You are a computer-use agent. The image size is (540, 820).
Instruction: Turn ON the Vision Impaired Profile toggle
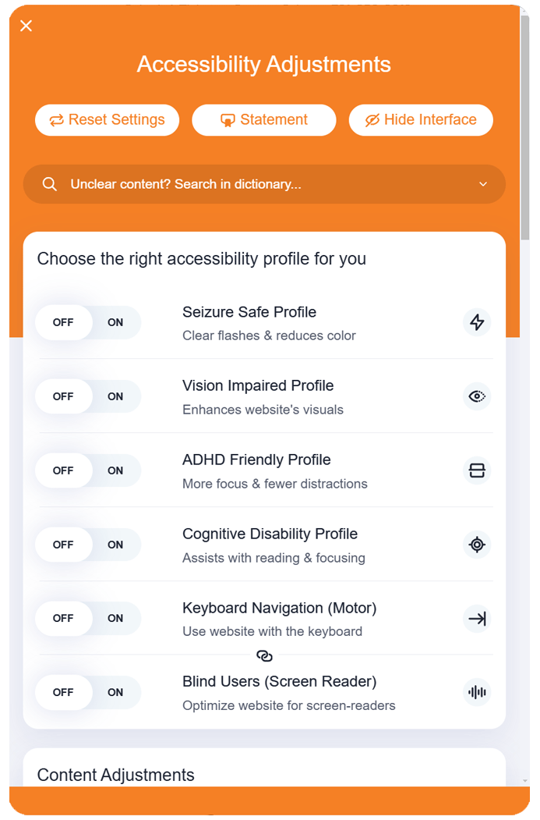coord(115,396)
